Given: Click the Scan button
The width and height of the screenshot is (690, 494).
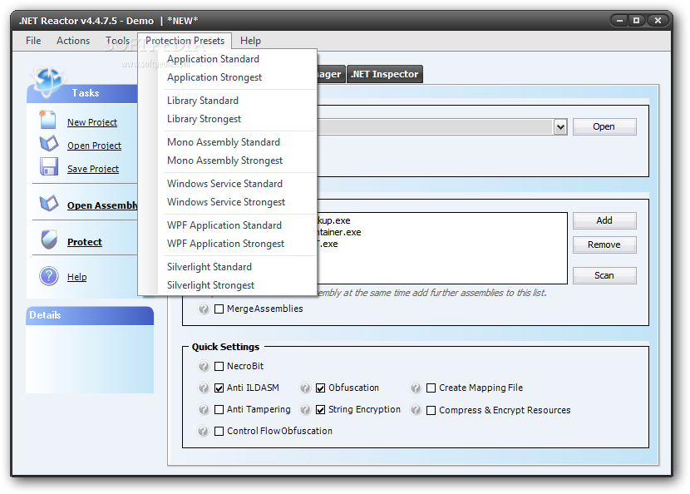Looking at the screenshot, I should coord(604,275).
